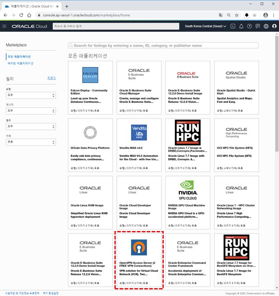The height and width of the screenshot is (296, 279).
Task: Click the 쿠키 환경설정 footer link
Action: coord(51,293)
